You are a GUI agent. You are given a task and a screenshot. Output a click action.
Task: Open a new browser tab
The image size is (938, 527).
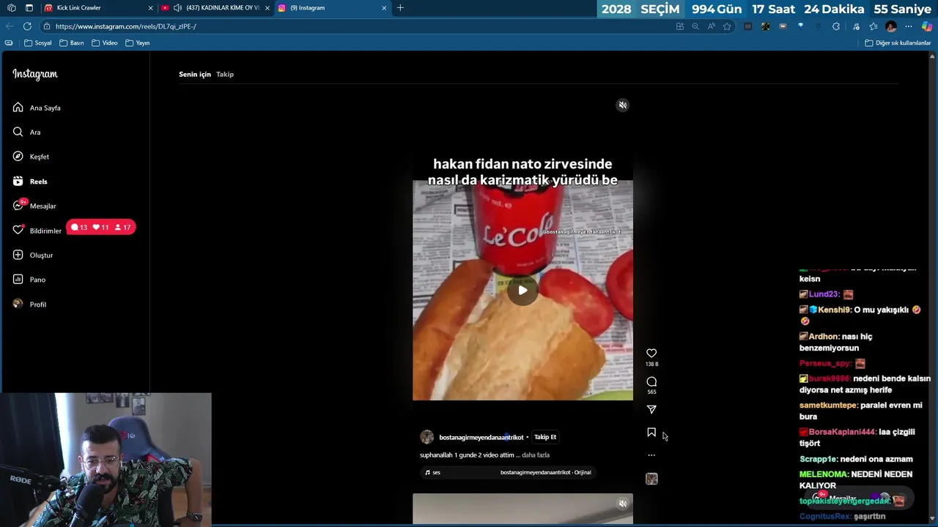[x=400, y=8]
